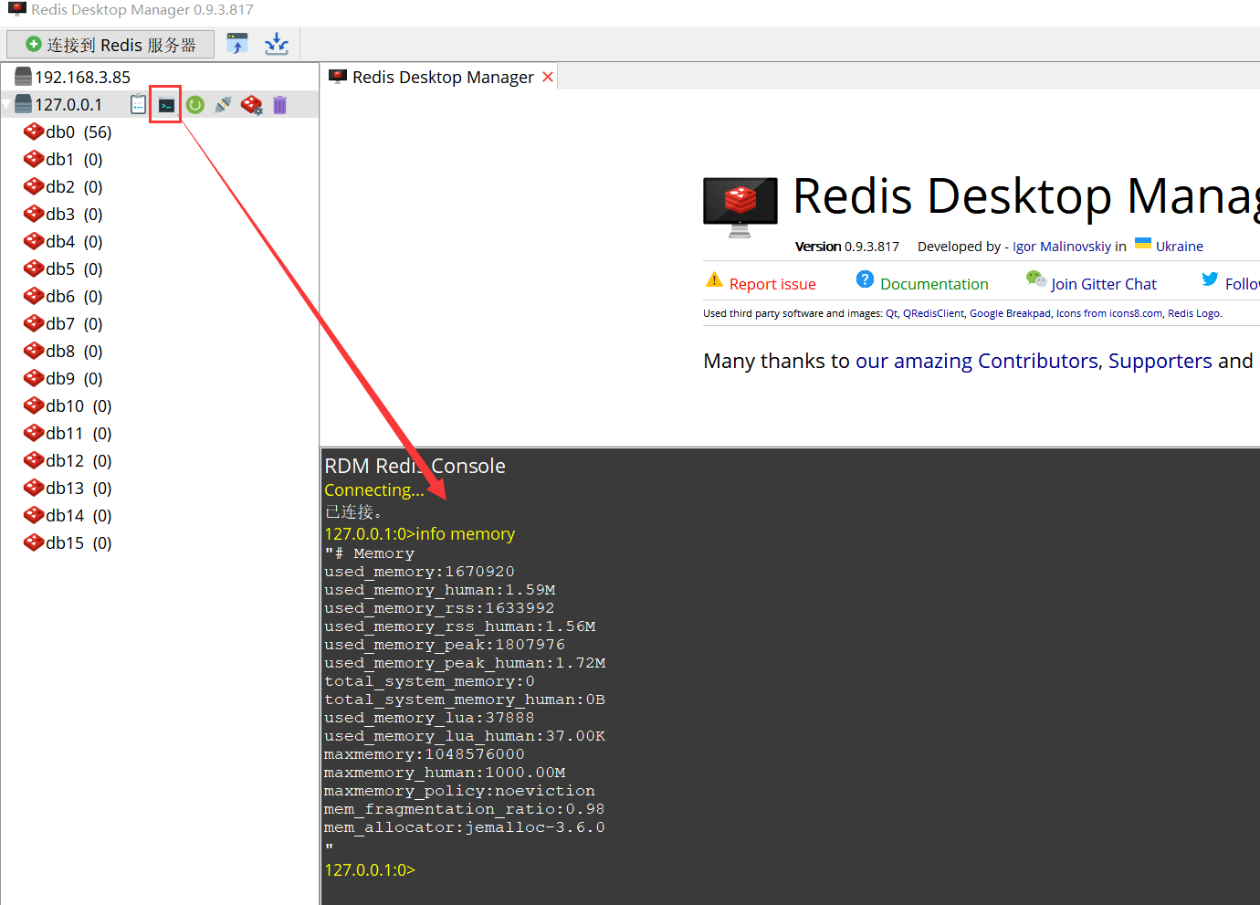The height and width of the screenshot is (905, 1260).
Task: Click the red Redis icon beside db2
Action: 34,186
